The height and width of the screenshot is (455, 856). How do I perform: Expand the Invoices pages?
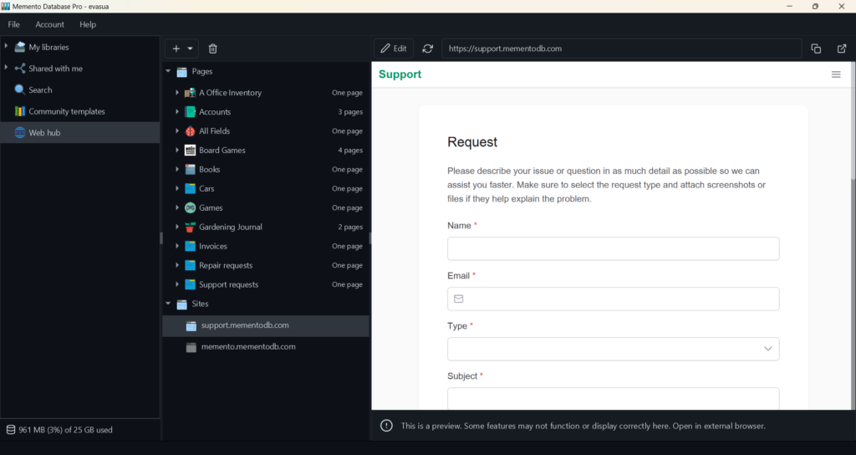[177, 246]
